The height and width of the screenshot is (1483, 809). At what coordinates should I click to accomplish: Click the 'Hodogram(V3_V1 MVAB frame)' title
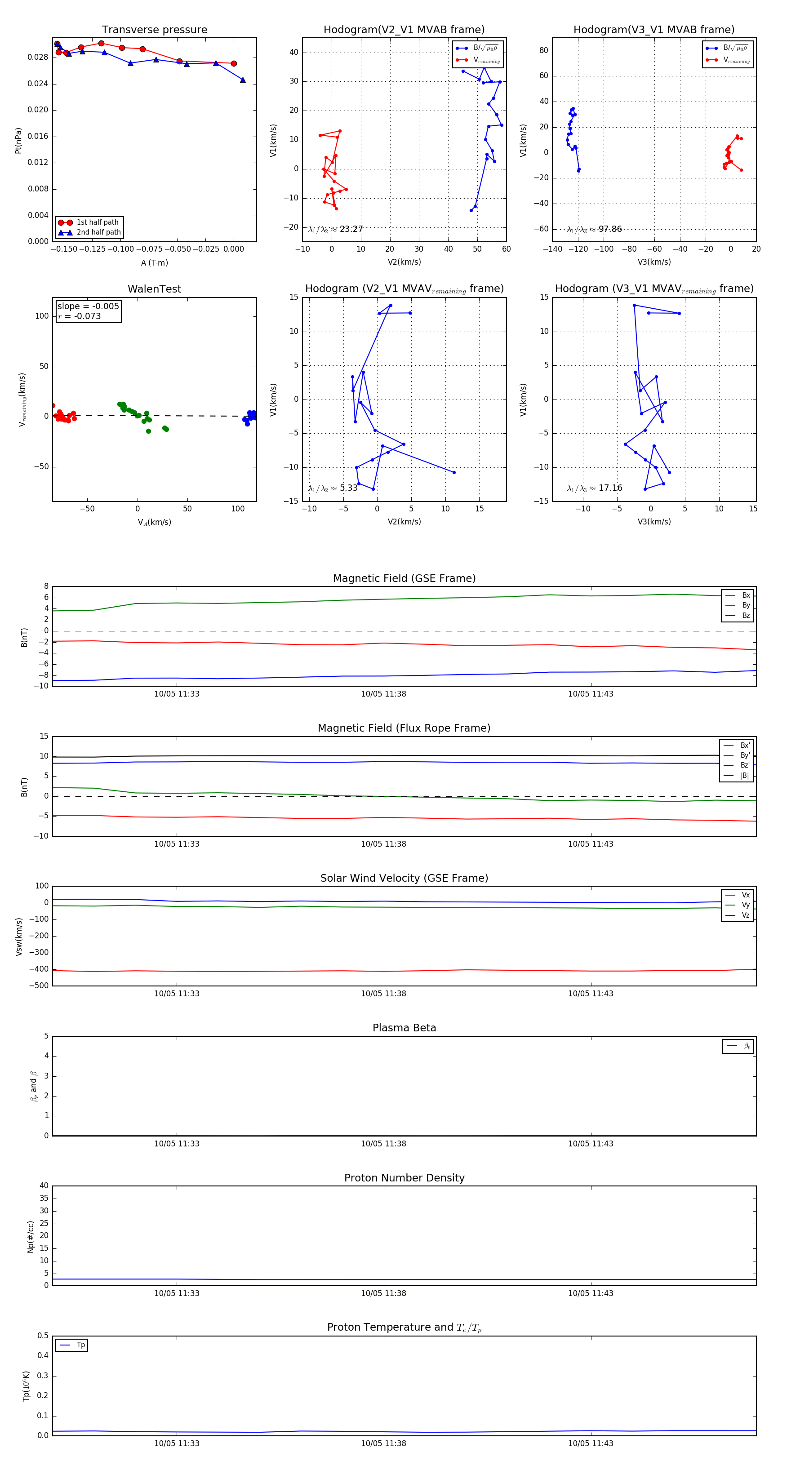654,29
